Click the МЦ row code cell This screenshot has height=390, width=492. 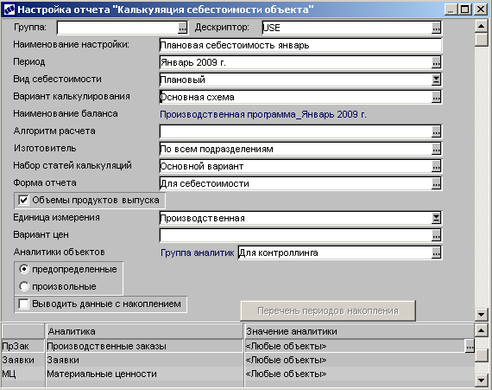[23, 374]
